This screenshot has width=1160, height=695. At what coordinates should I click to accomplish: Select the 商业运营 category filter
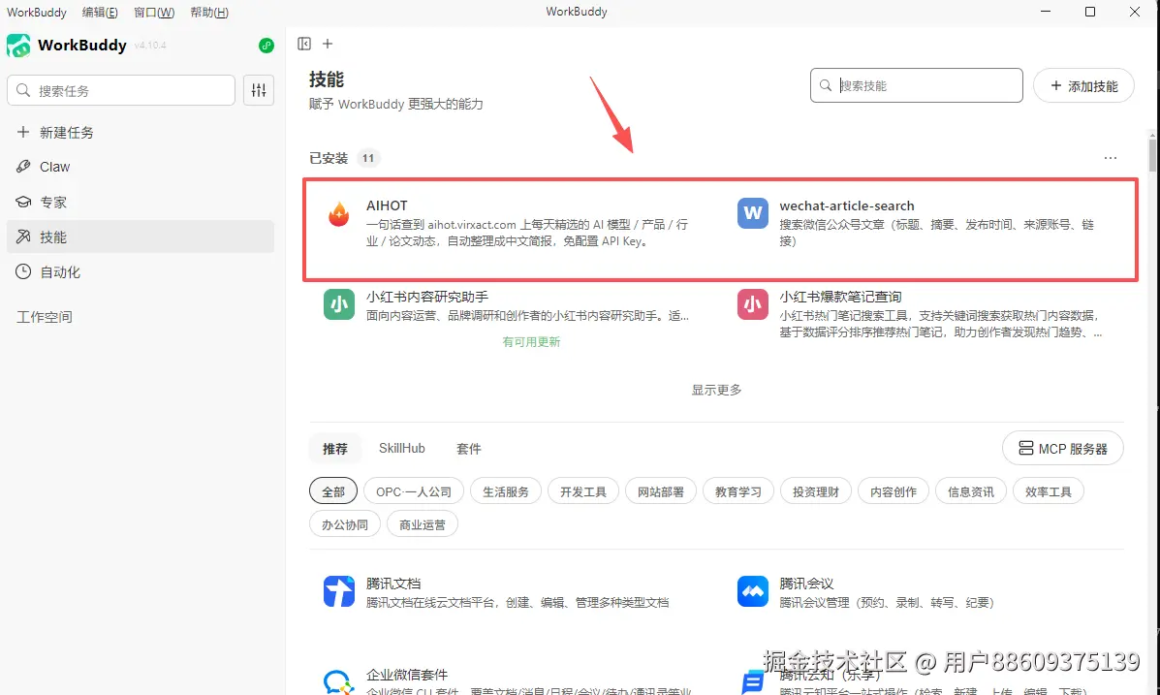pyautogui.click(x=423, y=524)
